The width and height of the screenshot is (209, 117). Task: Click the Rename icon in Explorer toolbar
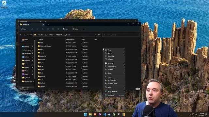pos(48,29)
